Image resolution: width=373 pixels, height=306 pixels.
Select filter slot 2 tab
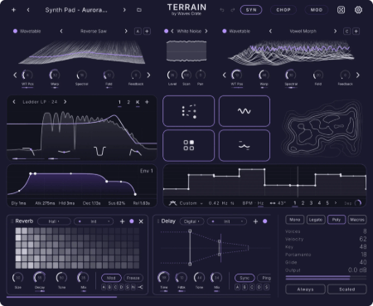click(128, 102)
